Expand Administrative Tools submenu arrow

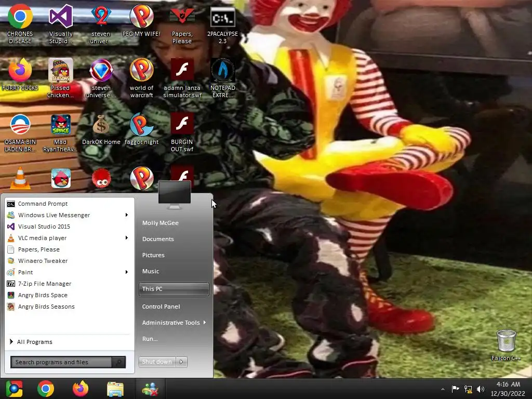(205, 322)
